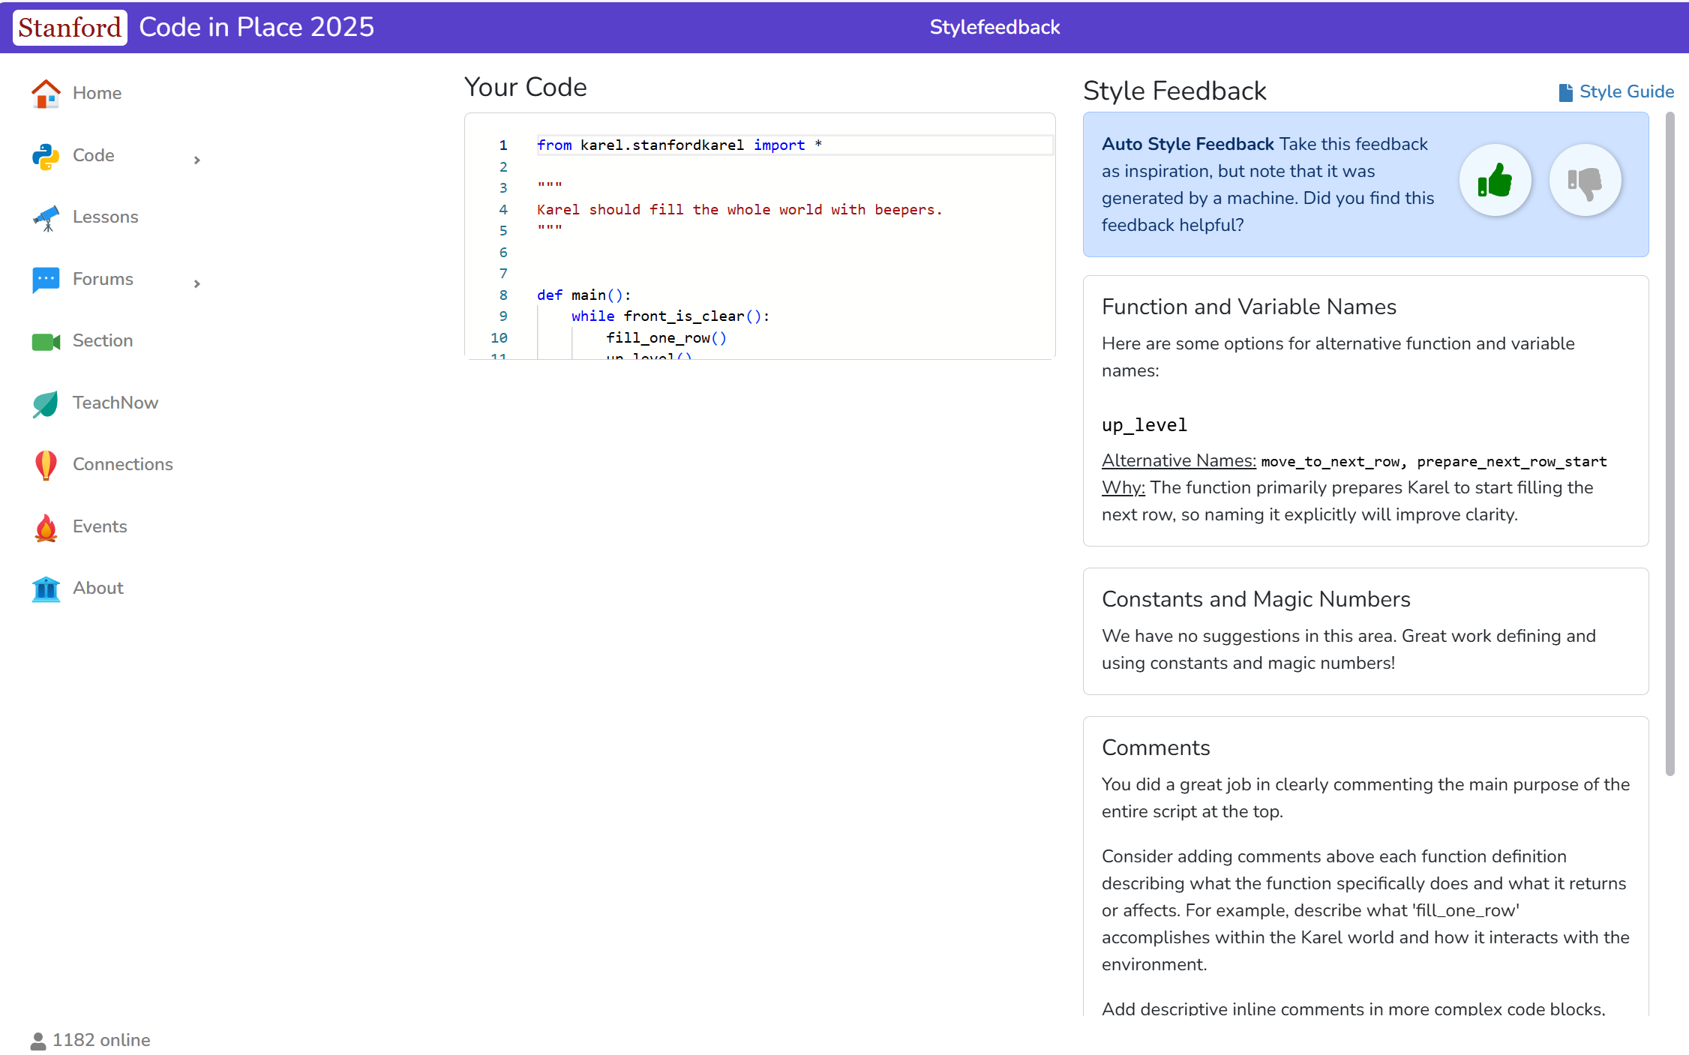The height and width of the screenshot is (1055, 1689).
Task: Open the Lessons menu item
Action: point(106,217)
